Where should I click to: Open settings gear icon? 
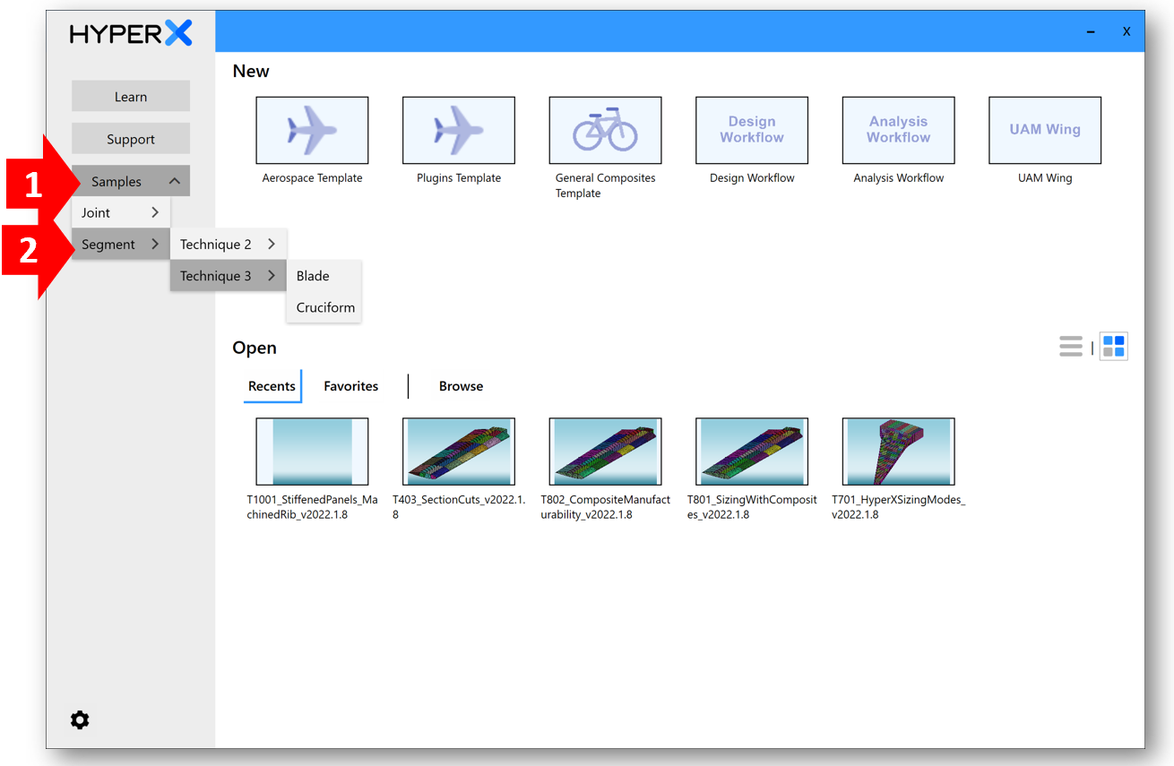click(80, 720)
